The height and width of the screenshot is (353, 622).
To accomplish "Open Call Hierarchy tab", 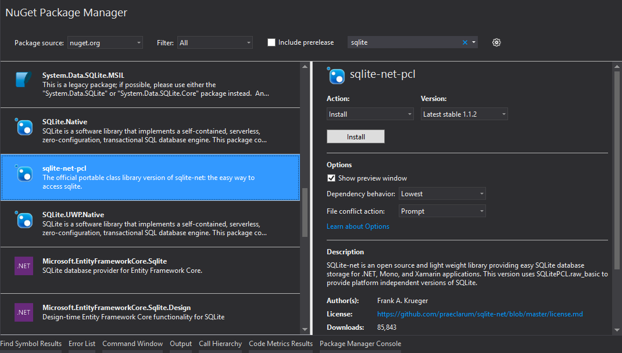I will click(x=220, y=344).
